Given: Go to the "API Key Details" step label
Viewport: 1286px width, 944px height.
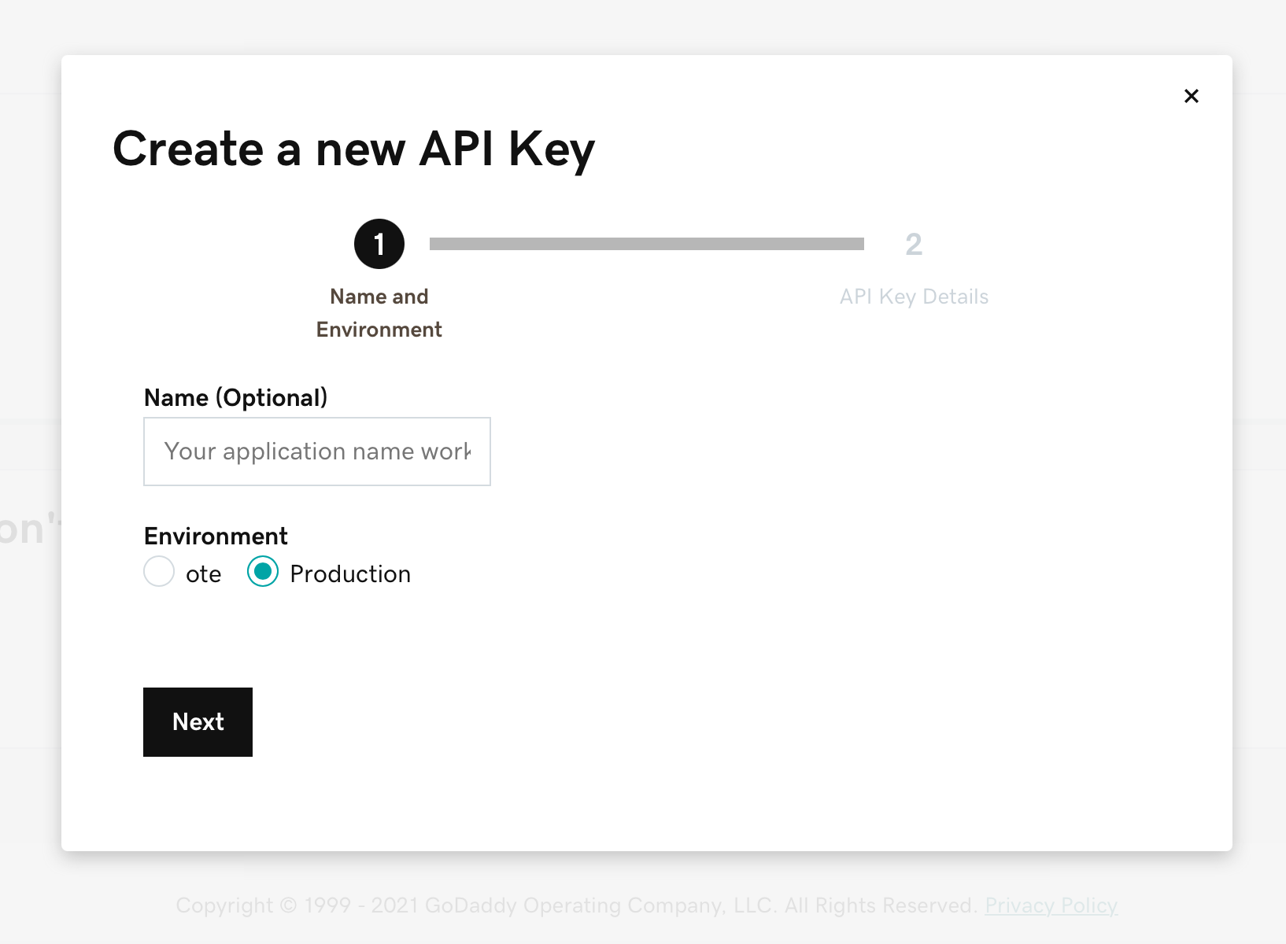Looking at the screenshot, I should click(914, 297).
